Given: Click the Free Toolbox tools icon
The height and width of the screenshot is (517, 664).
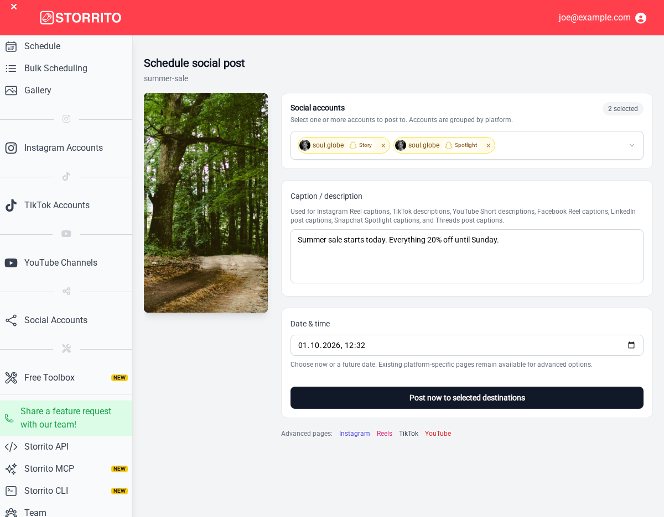Looking at the screenshot, I should (11, 378).
